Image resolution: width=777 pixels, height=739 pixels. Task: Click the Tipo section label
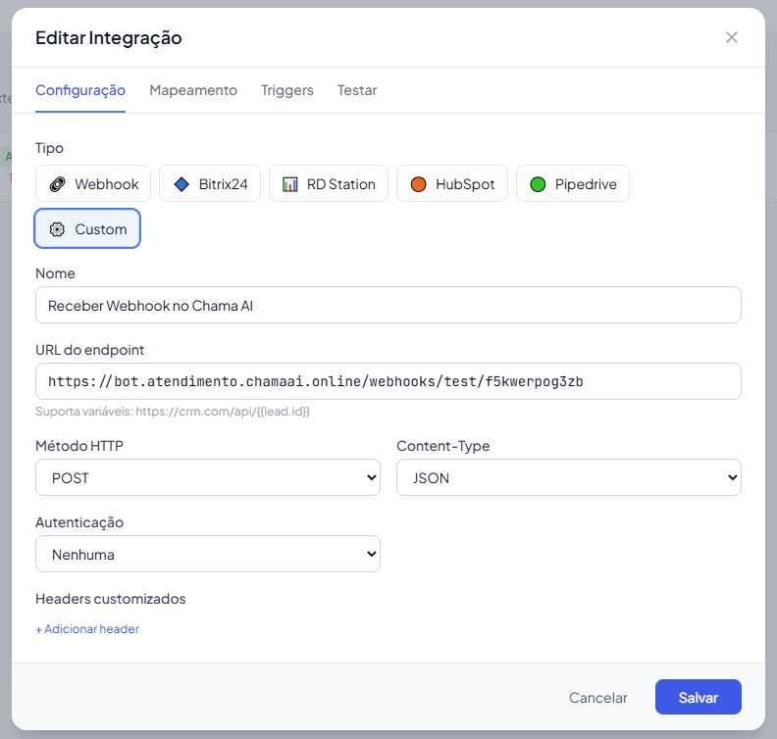[x=50, y=148]
